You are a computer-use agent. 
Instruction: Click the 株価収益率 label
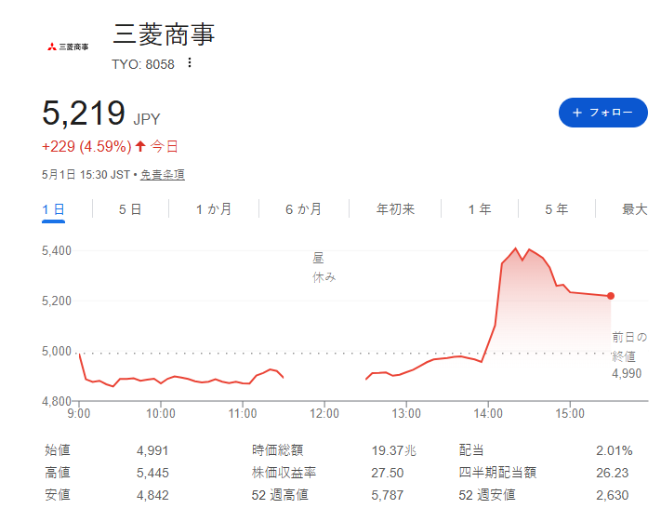[x=284, y=473]
